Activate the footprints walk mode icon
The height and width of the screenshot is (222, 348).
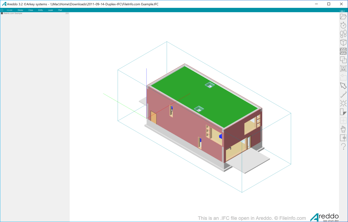coord(343,34)
